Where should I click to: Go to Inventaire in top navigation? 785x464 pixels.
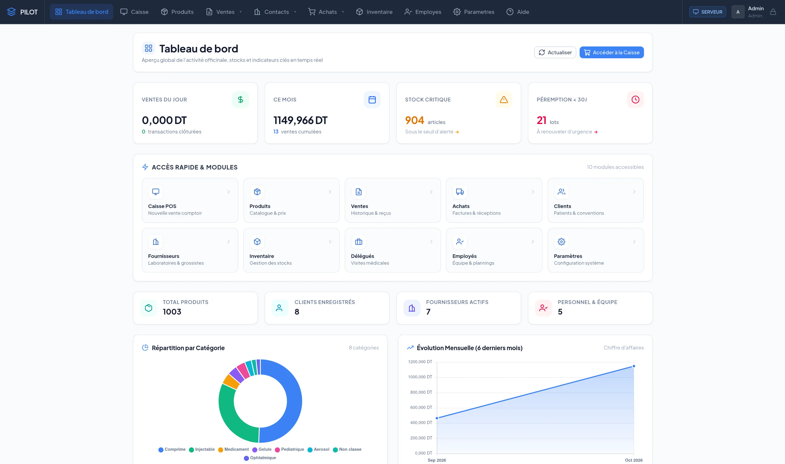tap(374, 12)
